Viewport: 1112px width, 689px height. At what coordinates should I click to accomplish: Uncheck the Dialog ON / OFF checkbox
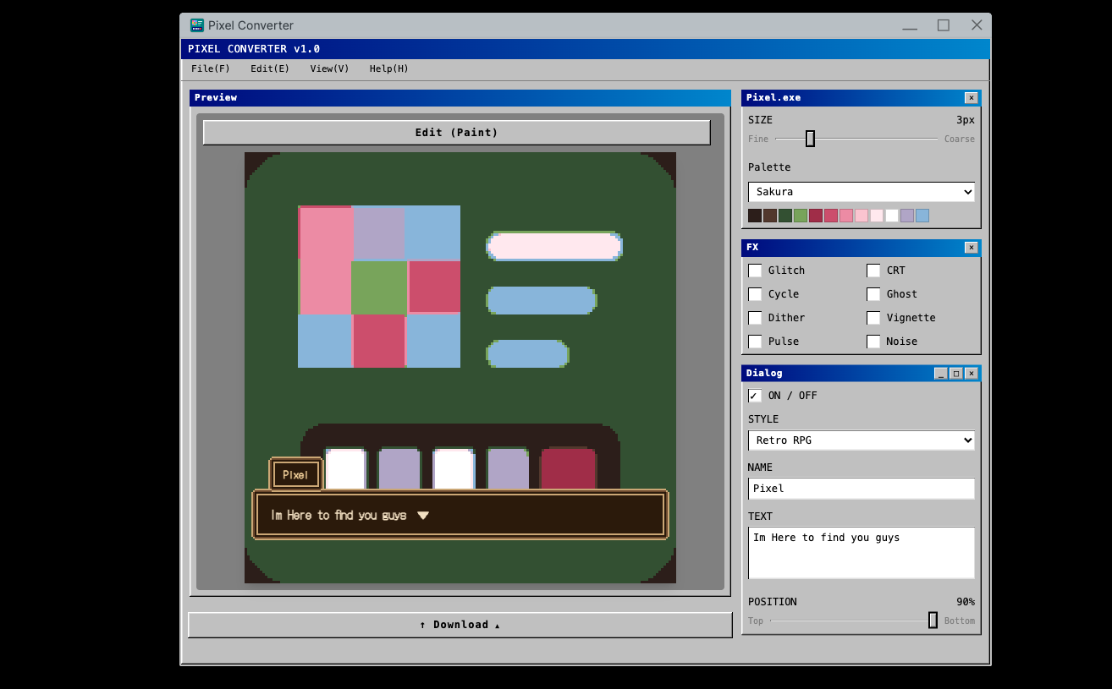pyautogui.click(x=755, y=396)
